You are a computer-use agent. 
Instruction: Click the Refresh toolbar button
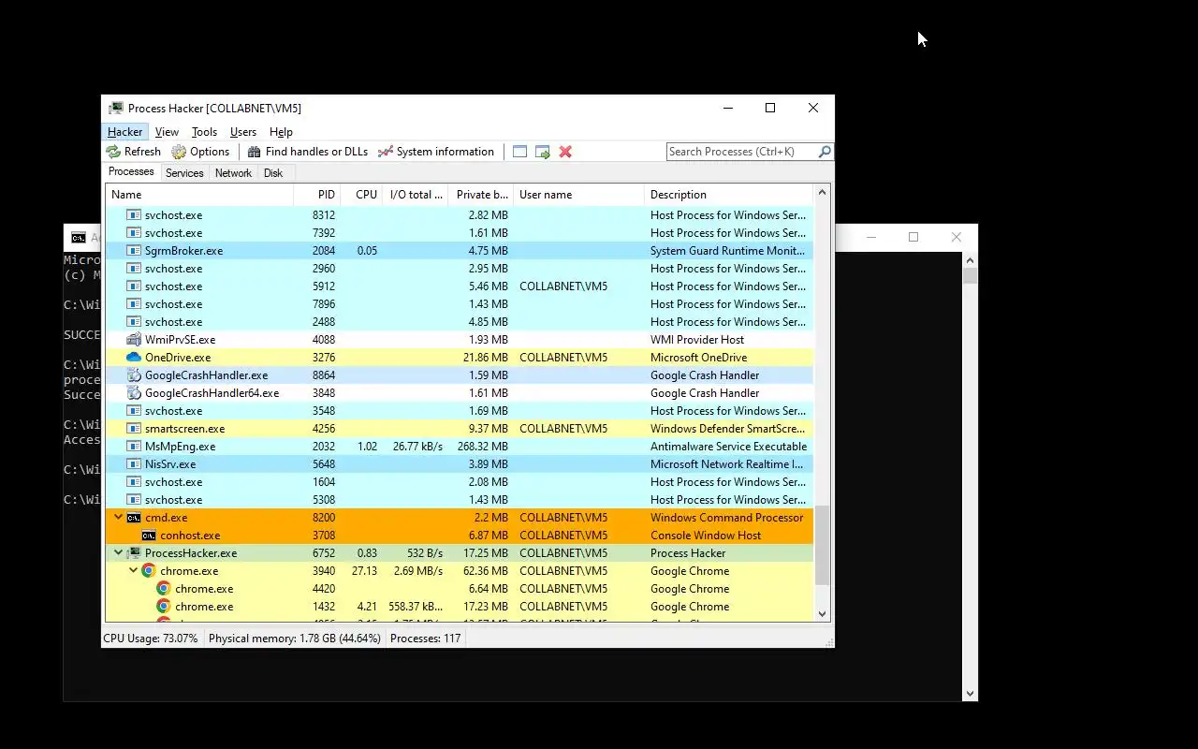coord(133,152)
